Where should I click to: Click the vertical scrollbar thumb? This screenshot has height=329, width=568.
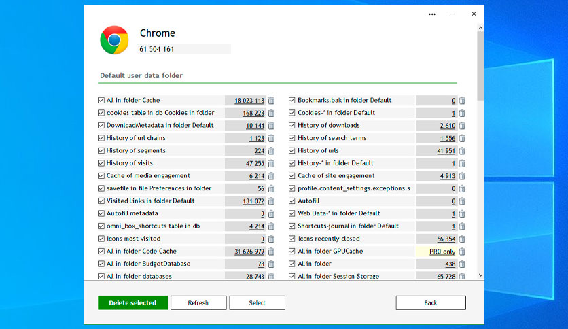point(481,66)
